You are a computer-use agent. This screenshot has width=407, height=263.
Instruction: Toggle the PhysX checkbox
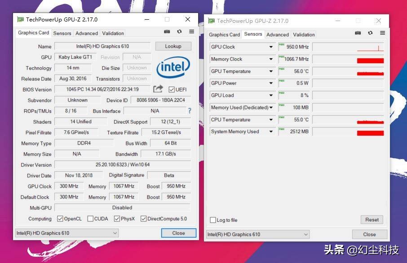click(x=117, y=219)
